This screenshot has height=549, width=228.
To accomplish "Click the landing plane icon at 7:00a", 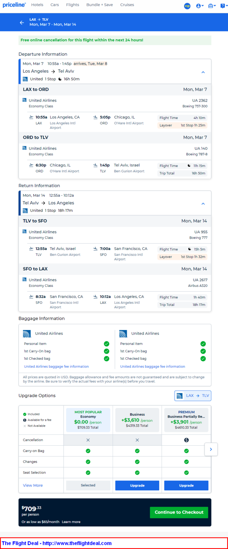I will click(96, 249).
